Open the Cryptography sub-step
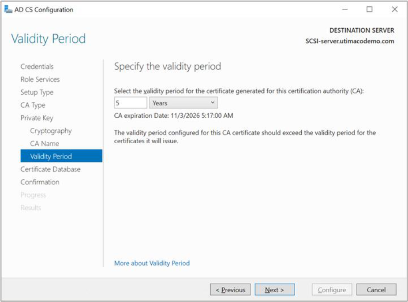 coord(51,131)
